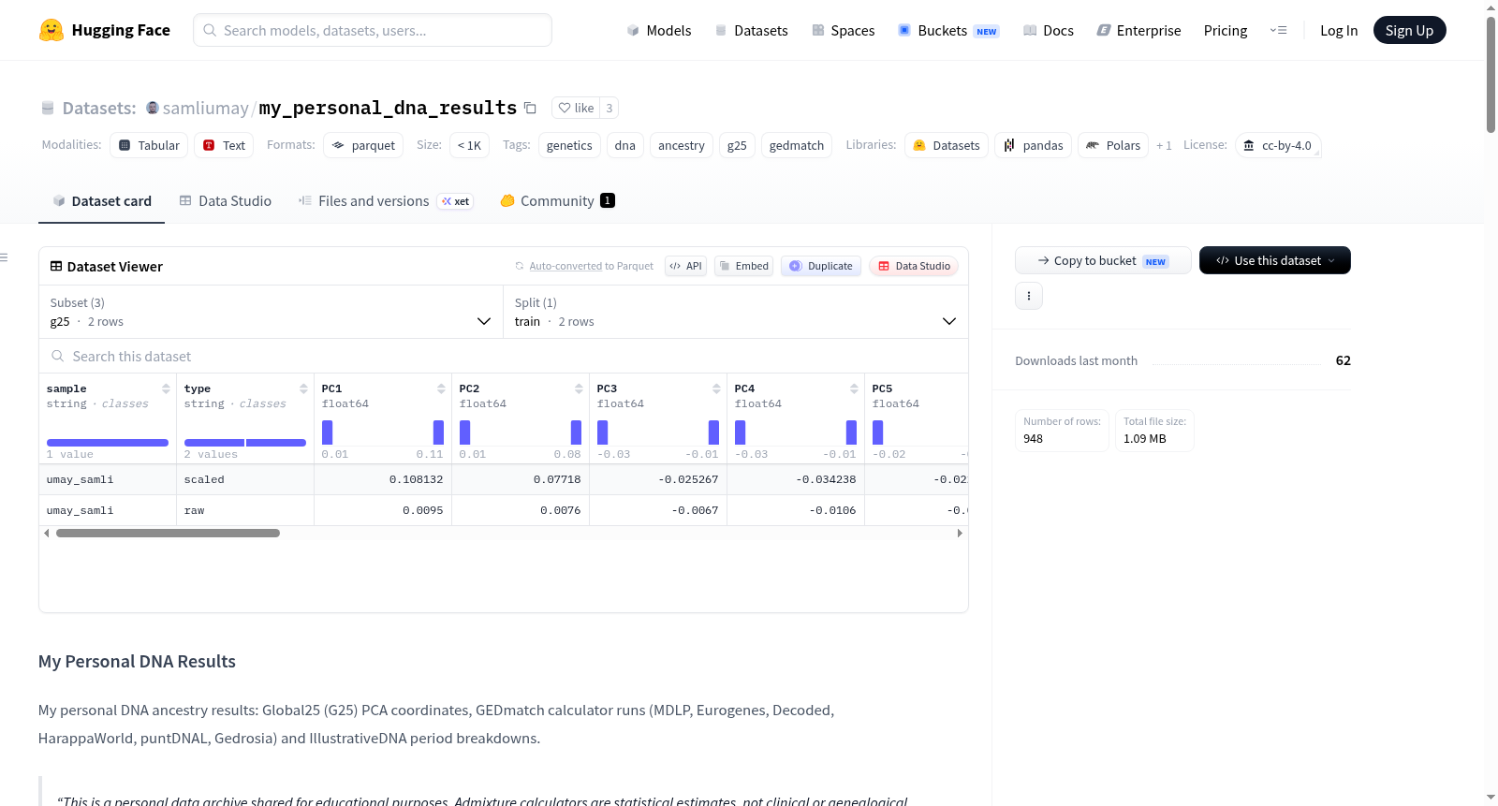Sort the type column

click(x=303, y=388)
